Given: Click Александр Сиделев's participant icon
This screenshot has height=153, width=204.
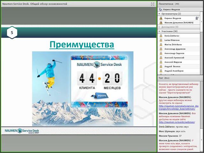Looking at the screenshot, I should 161,53.
